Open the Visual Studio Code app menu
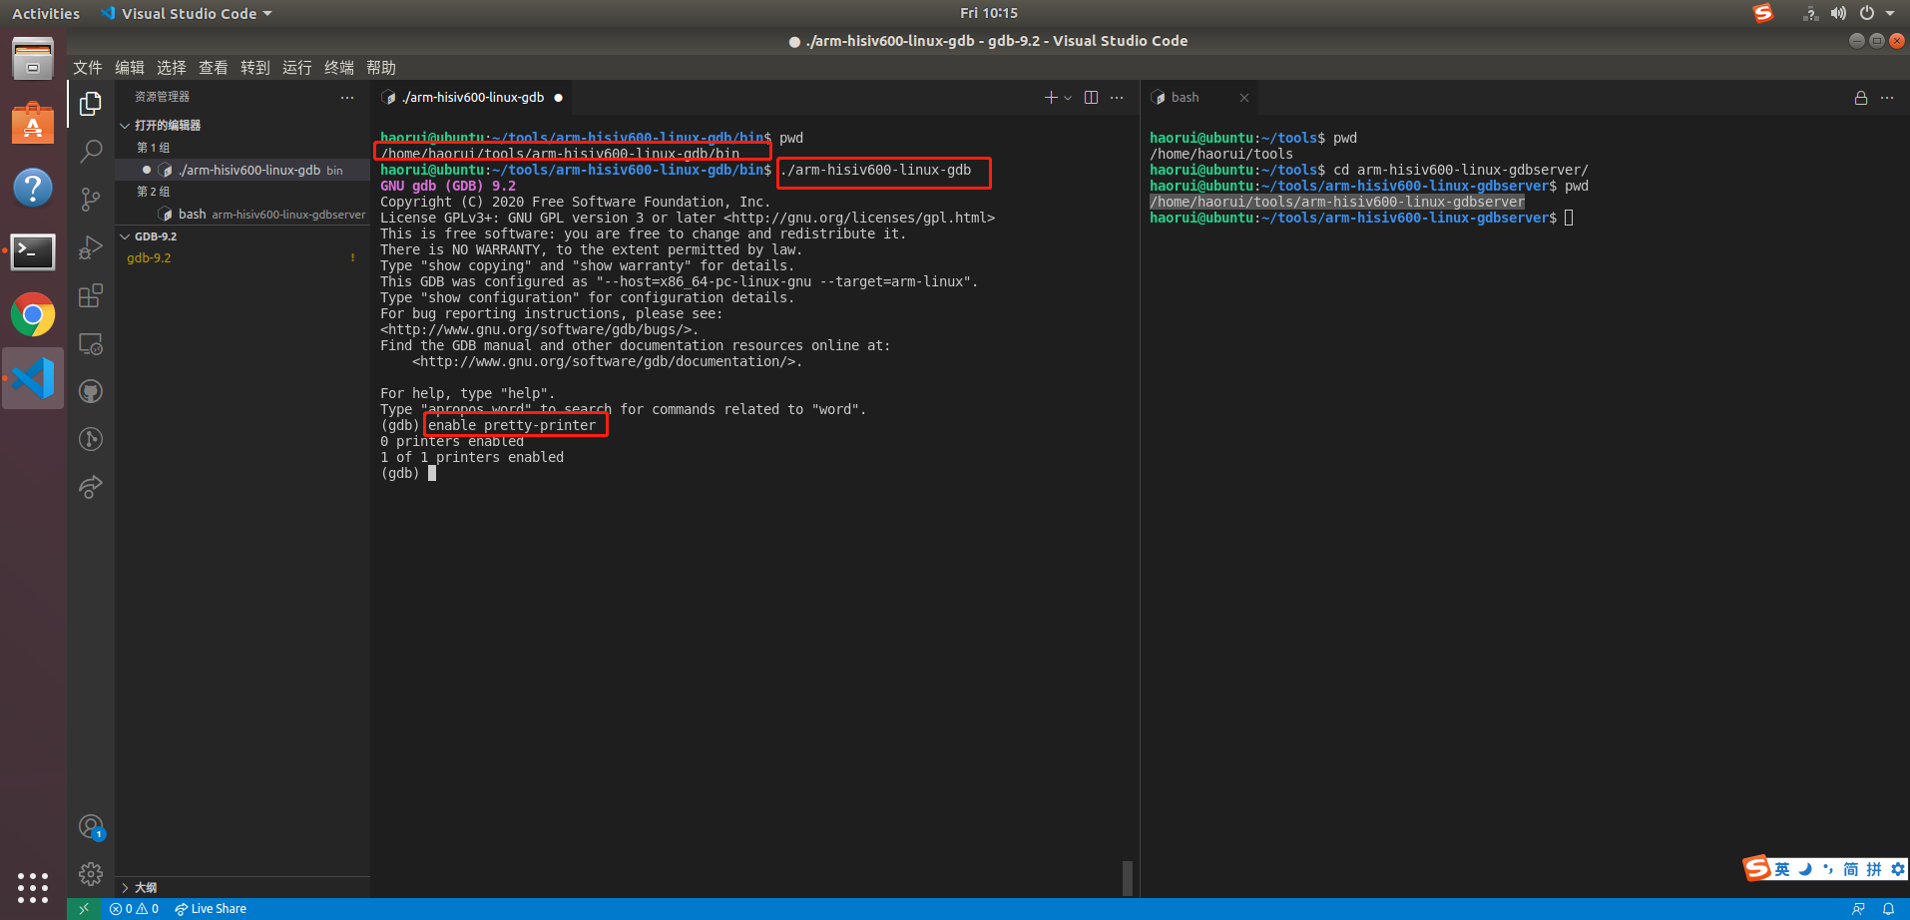Image resolution: width=1910 pixels, height=920 pixels. (x=187, y=14)
